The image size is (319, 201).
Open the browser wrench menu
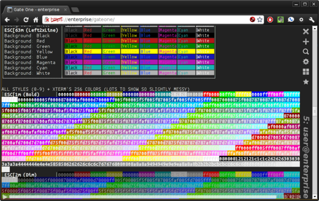[312, 20]
